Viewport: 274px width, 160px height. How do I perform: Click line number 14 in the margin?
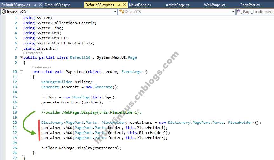click(x=15, y=92)
